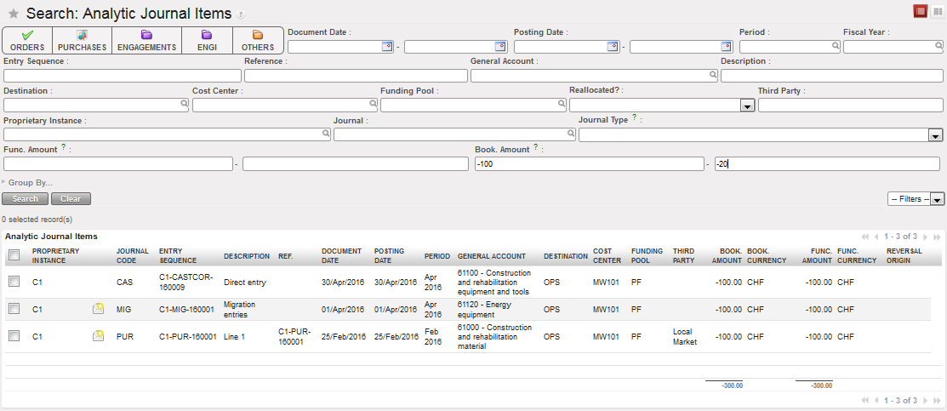
Task: Open note icon on the MIG row
Action: click(x=99, y=309)
